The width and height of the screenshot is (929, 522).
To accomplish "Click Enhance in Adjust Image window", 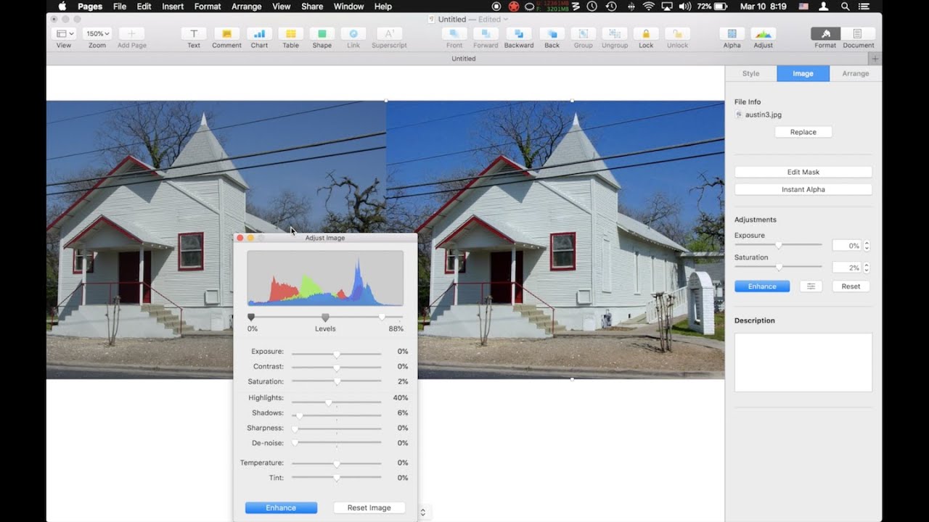I will [281, 507].
